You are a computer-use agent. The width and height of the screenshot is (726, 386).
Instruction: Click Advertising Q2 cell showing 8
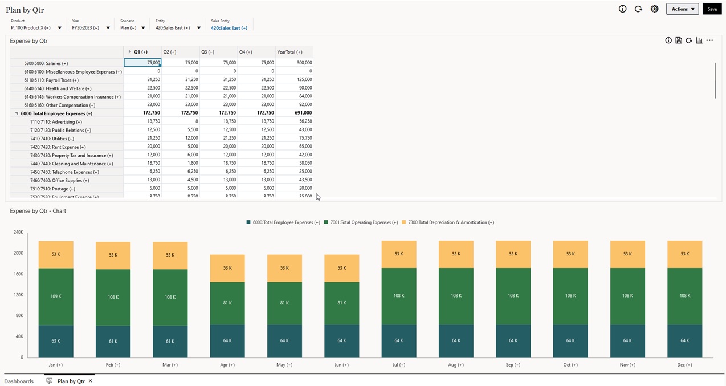tap(181, 121)
